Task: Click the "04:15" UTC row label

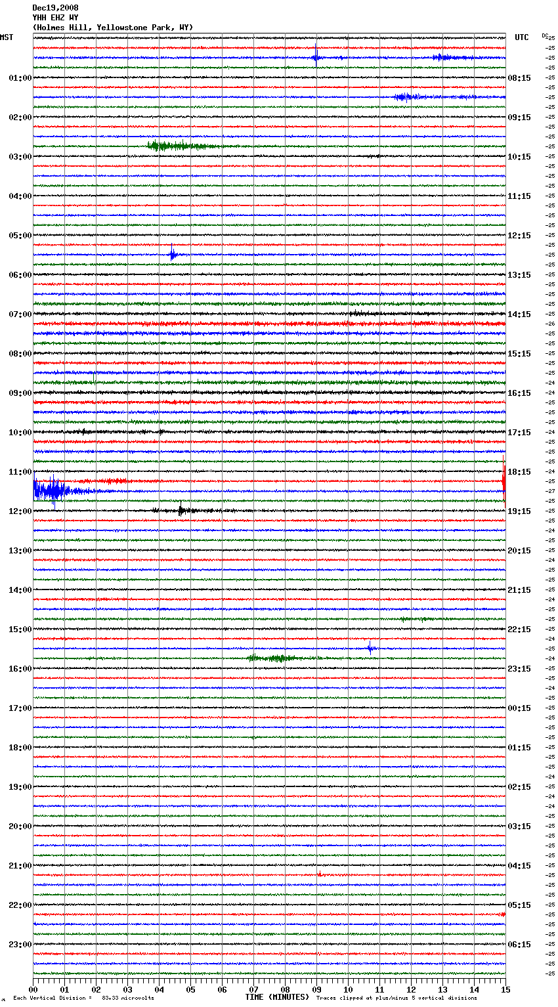Action: pyautogui.click(x=519, y=866)
